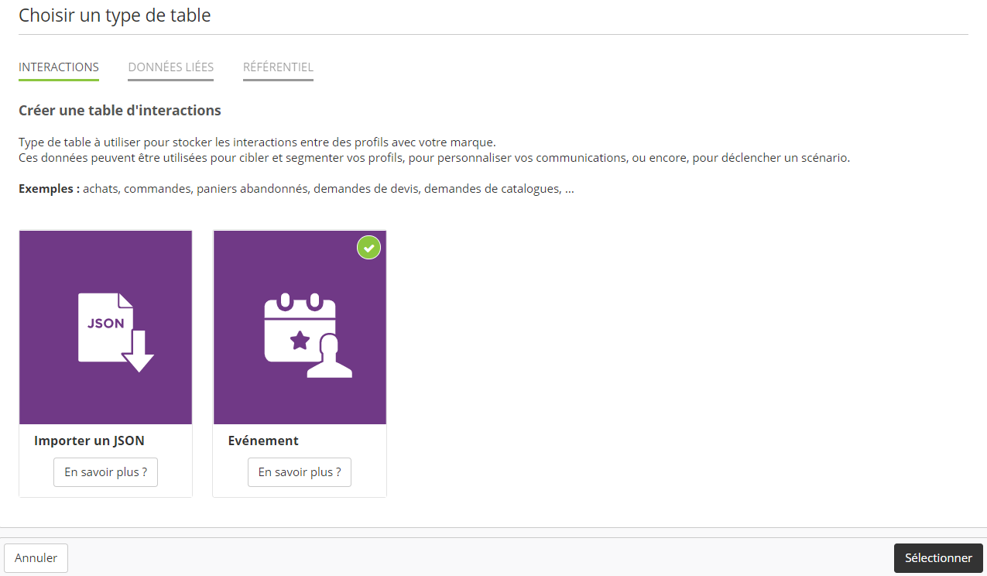The width and height of the screenshot is (987, 576).
Task: Select the Interactions tab
Action: click(59, 67)
